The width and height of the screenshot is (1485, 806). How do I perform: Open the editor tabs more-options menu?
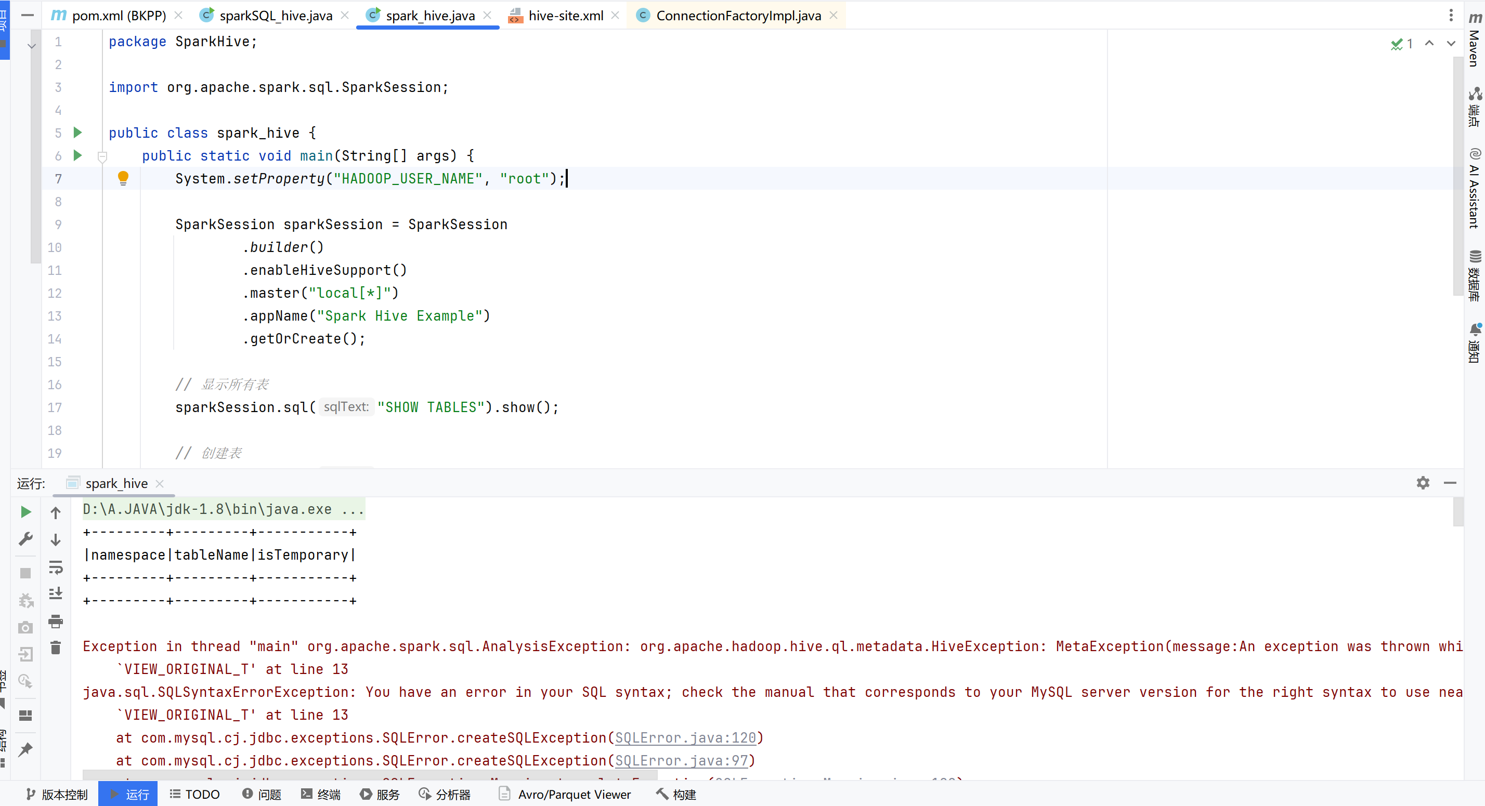1450,16
